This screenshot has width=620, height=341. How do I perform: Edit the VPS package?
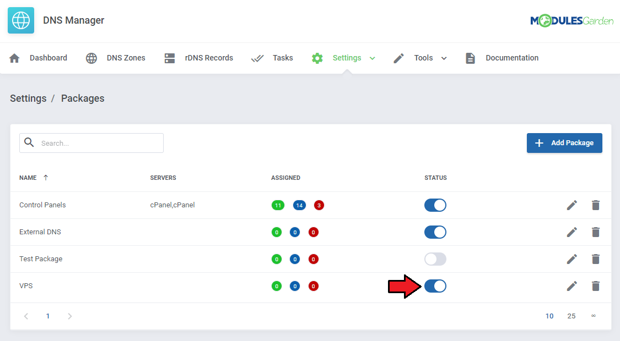point(572,286)
